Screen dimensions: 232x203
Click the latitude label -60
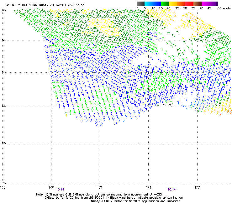[x=3, y=10]
